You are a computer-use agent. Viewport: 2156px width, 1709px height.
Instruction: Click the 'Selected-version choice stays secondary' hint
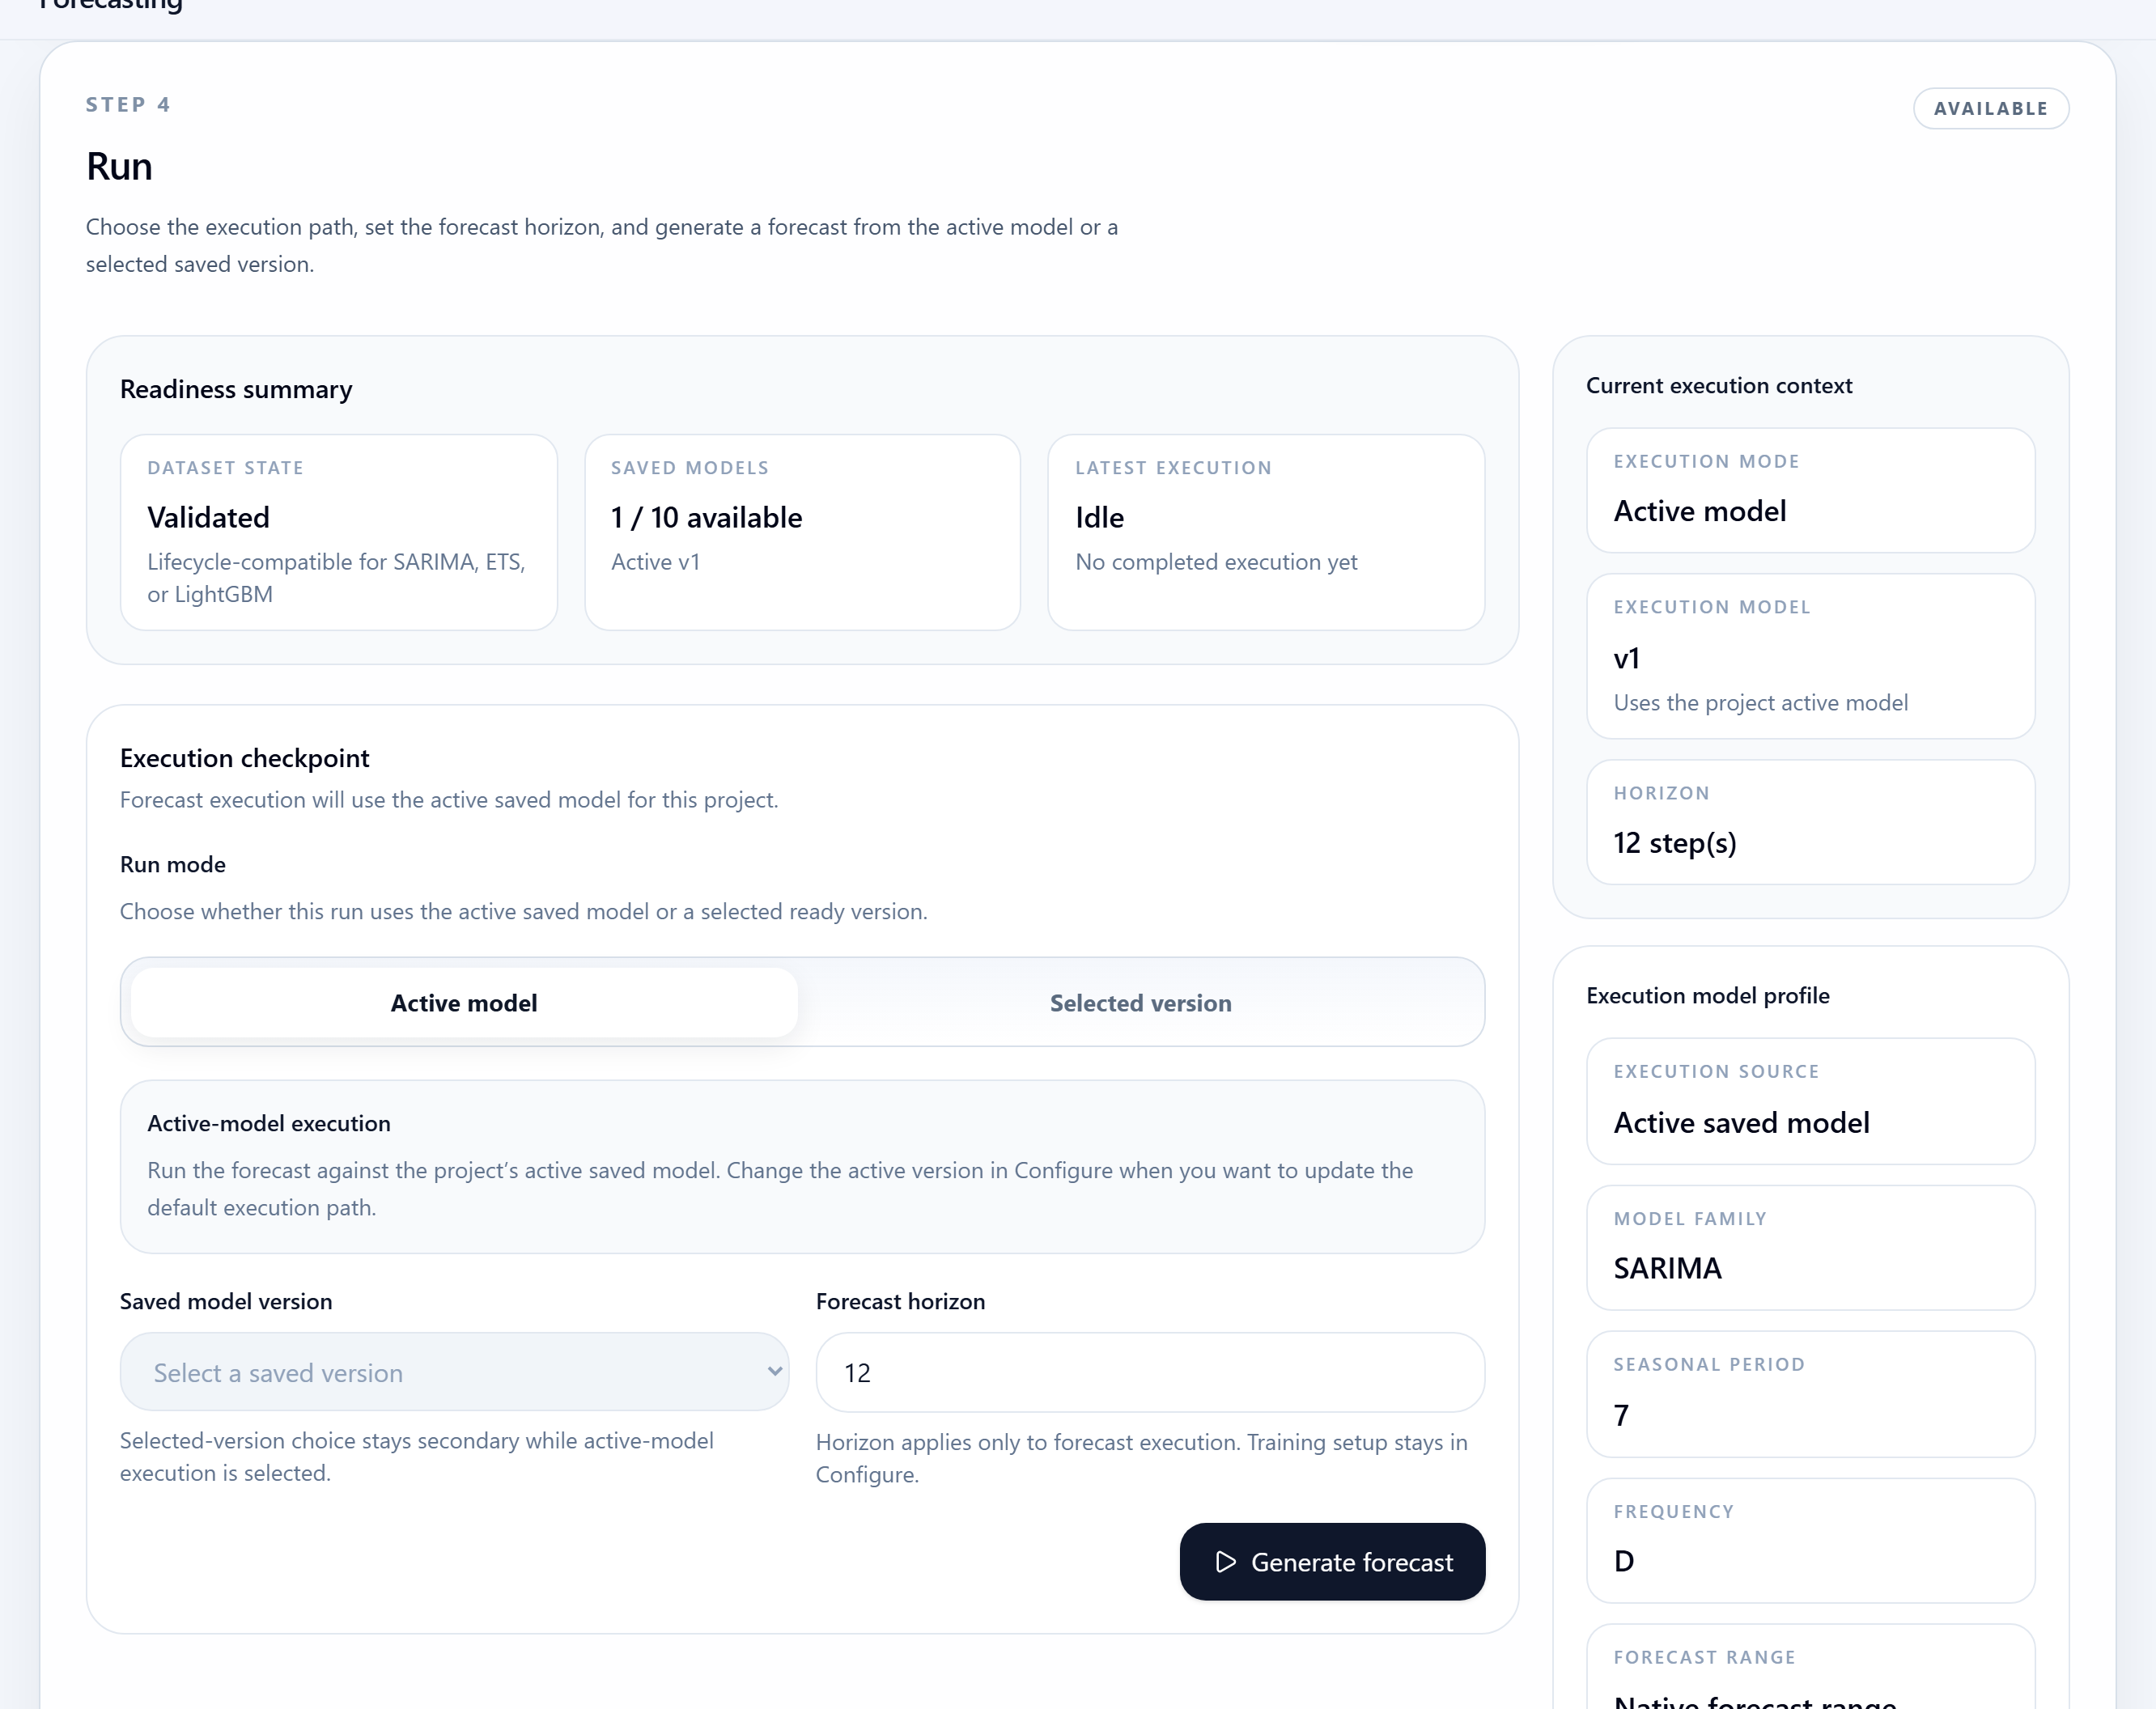pyautogui.click(x=417, y=1456)
